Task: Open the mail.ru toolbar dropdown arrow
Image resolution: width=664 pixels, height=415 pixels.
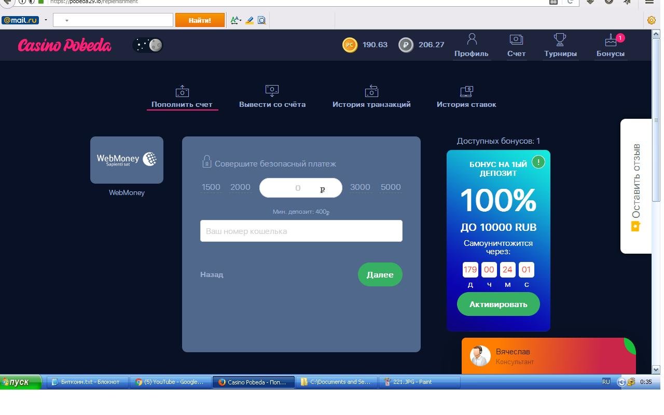Action: point(46,20)
